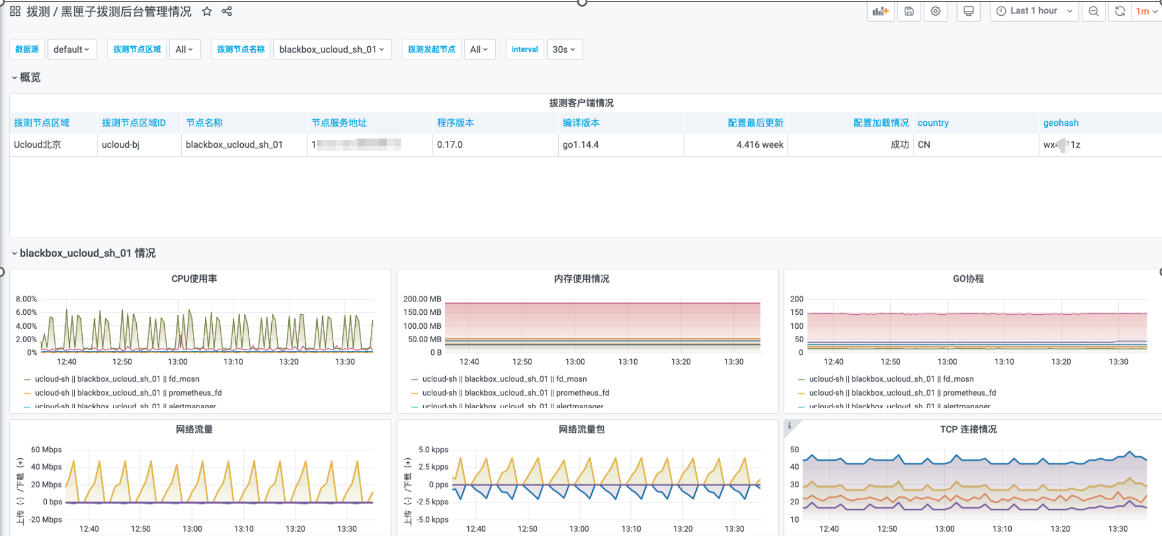This screenshot has height=536, width=1162.
Task: Toggle fd_mosn series in CPU使用率 legend
Action: coord(117,379)
